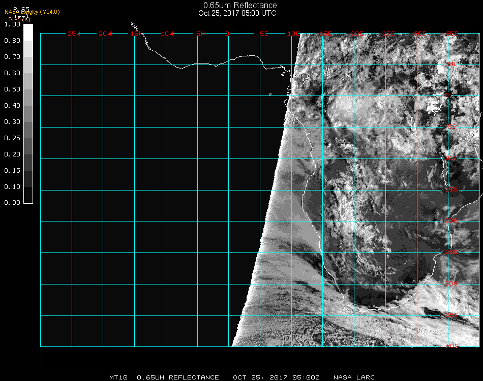Click the 20E longitude label
Image resolution: width=483 pixels, height=381 pixels.
(x=357, y=34)
